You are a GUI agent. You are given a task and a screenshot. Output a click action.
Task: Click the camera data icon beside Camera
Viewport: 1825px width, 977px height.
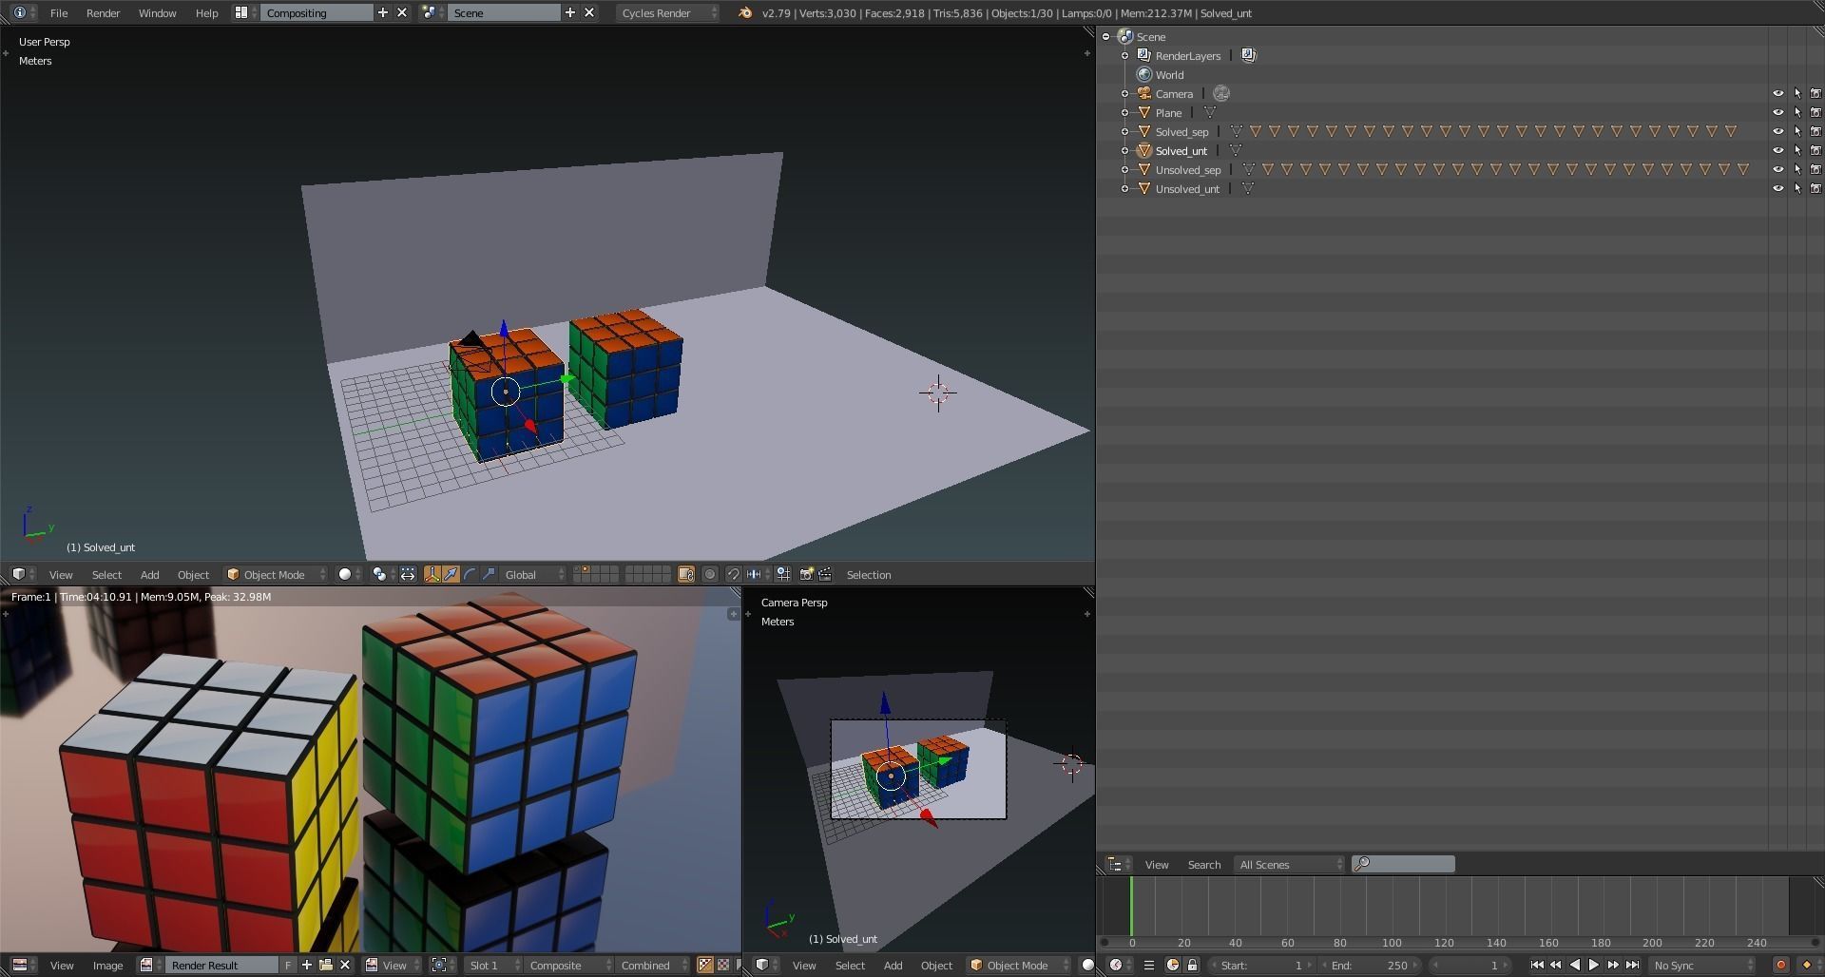(x=1221, y=93)
